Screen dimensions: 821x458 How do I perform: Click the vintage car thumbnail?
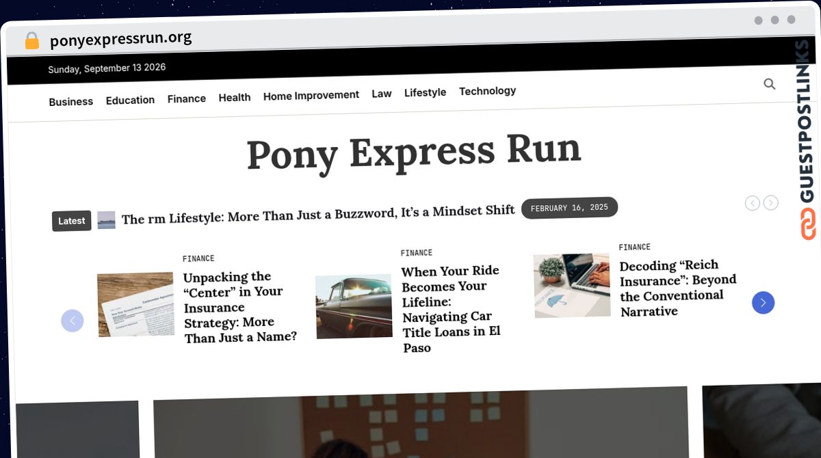click(354, 307)
